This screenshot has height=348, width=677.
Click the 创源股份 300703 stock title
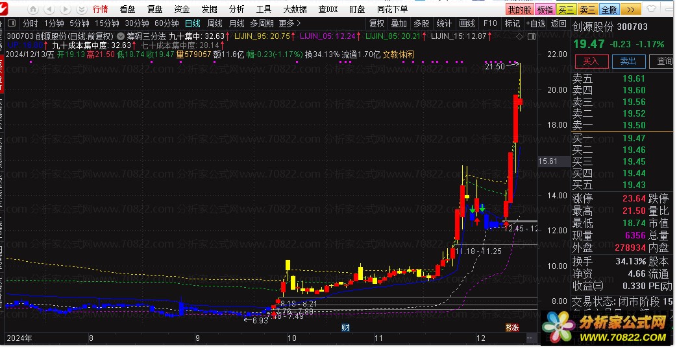pos(609,27)
